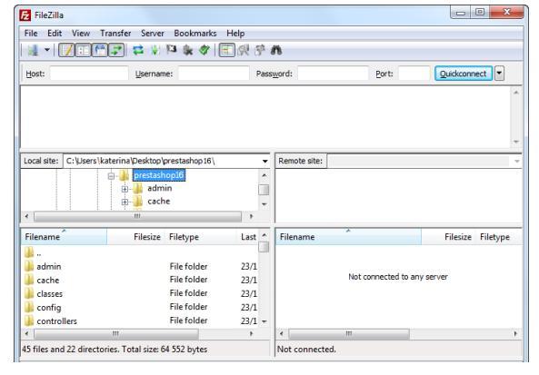The width and height of the screenshot is (539, 375).
Task: Open the Edit menu
Action: [x=55, y=34]
